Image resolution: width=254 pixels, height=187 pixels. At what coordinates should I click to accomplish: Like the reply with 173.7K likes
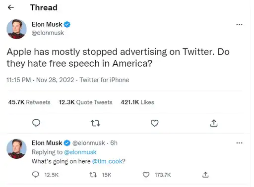[146, 175]
